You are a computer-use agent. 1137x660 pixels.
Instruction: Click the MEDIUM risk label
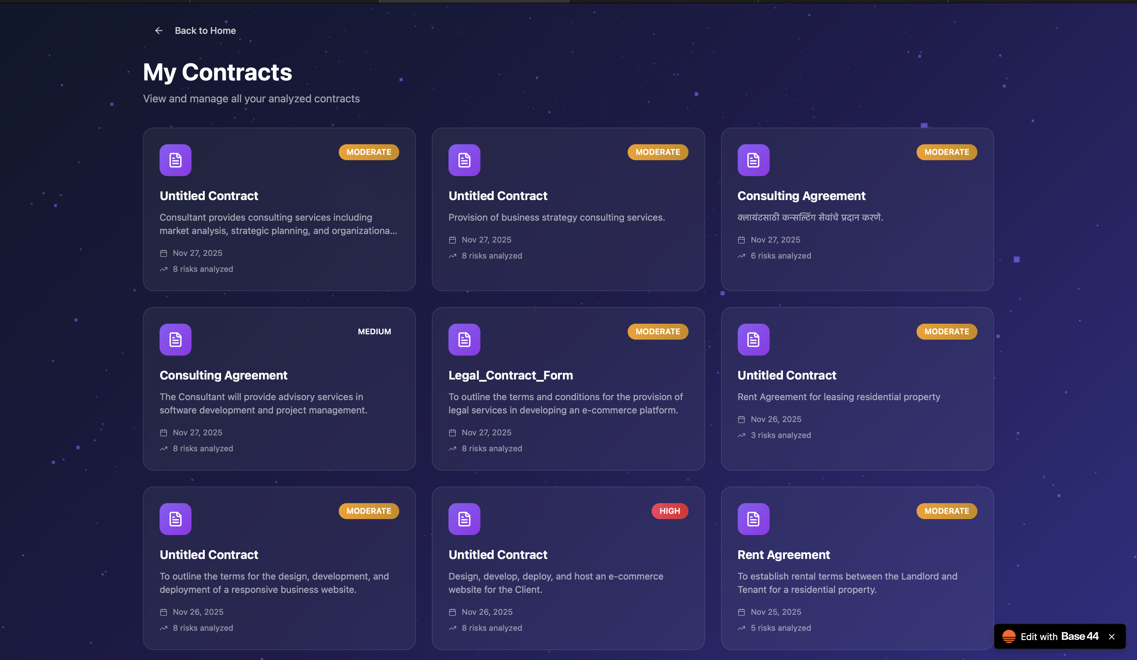374,332
